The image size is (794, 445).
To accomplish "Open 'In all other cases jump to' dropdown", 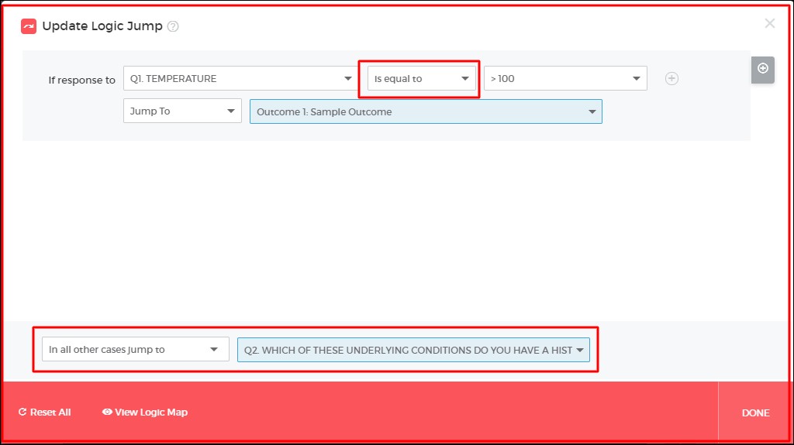I will click(x=135, y=350).
